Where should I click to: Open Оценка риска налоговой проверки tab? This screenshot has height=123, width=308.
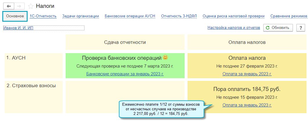(234, 16)
